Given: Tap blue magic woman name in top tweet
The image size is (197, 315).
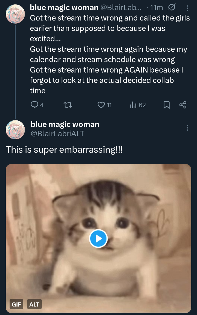Looking at the screenshot, I should pos(64,8).
